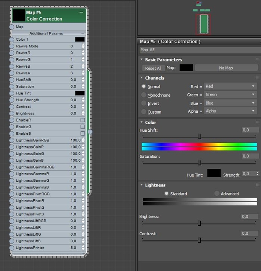261x271 pixels.
Task: Choose the Advanced lightness radio option
Action: 217,193
